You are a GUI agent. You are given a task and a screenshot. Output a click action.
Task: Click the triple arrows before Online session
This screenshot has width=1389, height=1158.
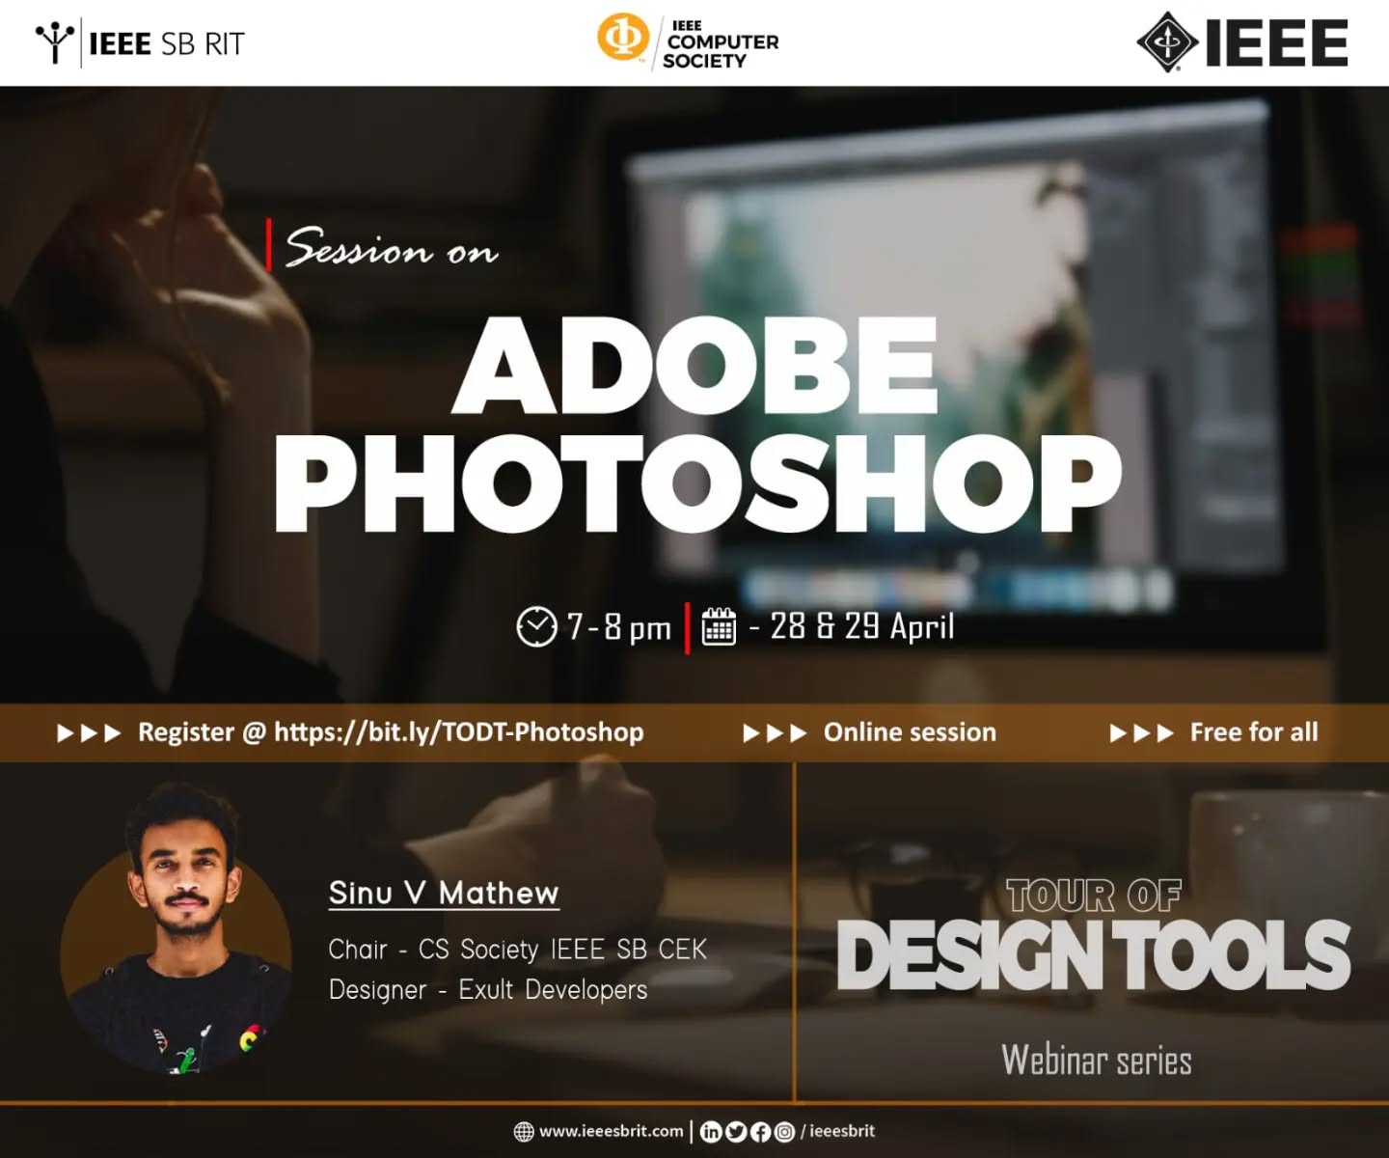pyautogui.click(x=774, y=733)
